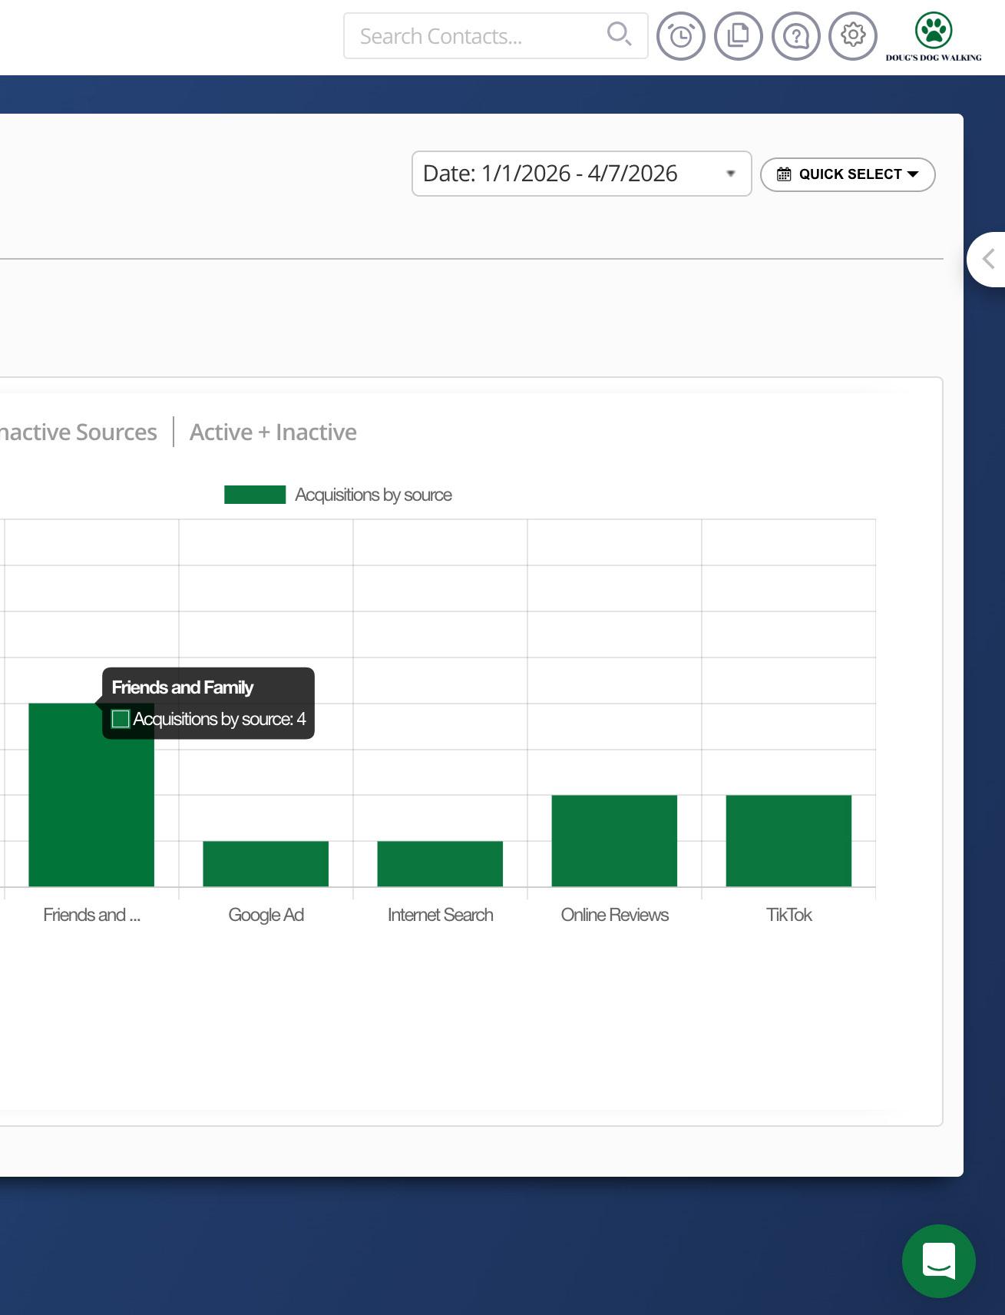This screenshot has height=1315, width=1005.
Task: Click the Google Ad axis label
Action: point(266,915)
